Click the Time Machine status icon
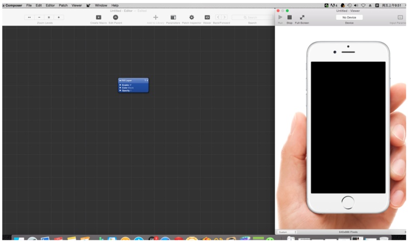The width and height of the screenshot is (408, 242). pyautogui.click(x=349, y=5)
